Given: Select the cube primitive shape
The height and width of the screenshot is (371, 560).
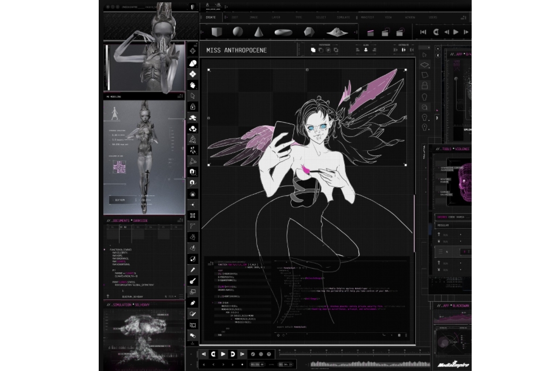Looking at the screenshot, I should coord(216,32).
